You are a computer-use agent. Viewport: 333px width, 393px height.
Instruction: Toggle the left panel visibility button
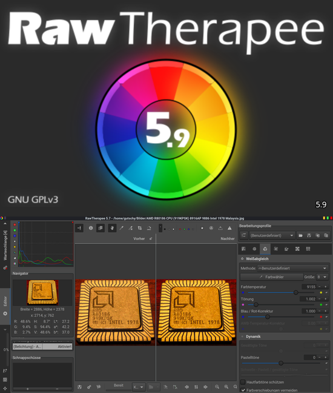tap(79, 228)
